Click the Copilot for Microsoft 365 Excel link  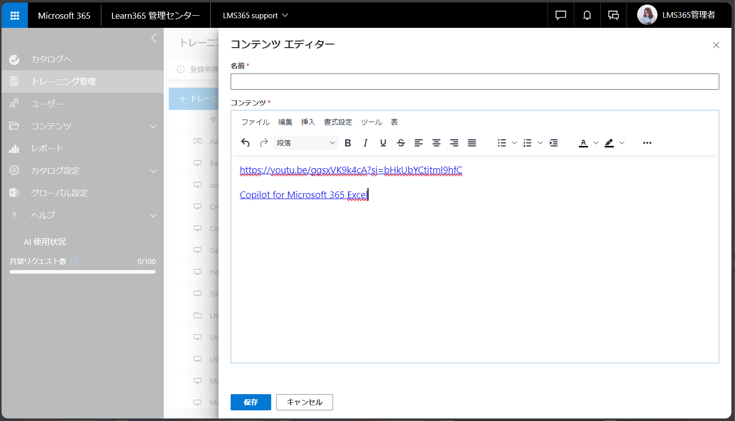(304, 195)
